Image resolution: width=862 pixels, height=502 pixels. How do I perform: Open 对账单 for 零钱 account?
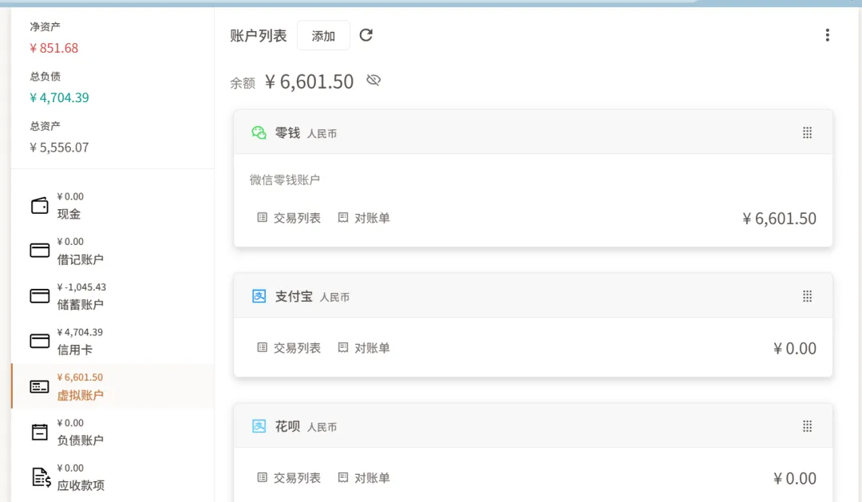364,218
